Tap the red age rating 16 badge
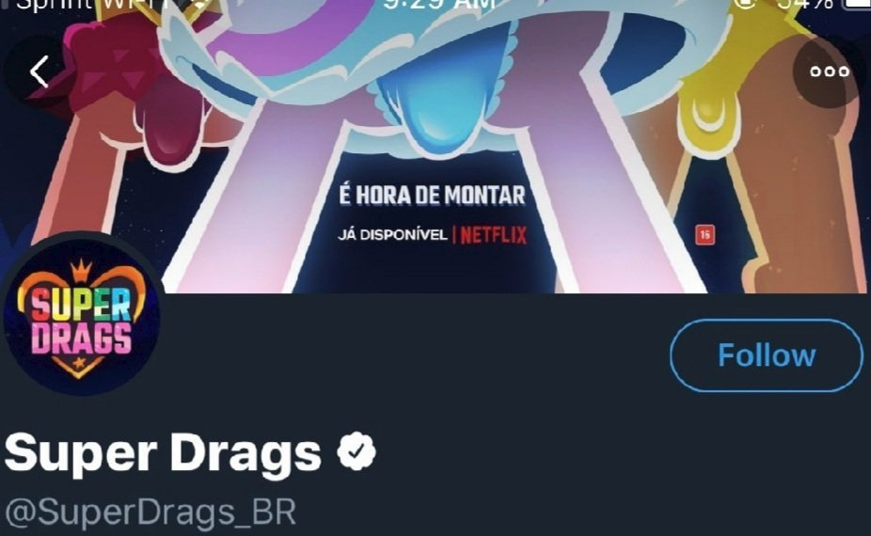The width and height of the screenshot is (871, 536). coord(705,235)
